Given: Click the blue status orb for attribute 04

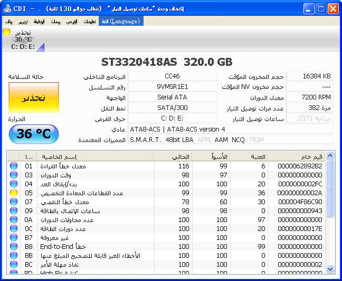Looking at the screenshot, I should (14, 184).
